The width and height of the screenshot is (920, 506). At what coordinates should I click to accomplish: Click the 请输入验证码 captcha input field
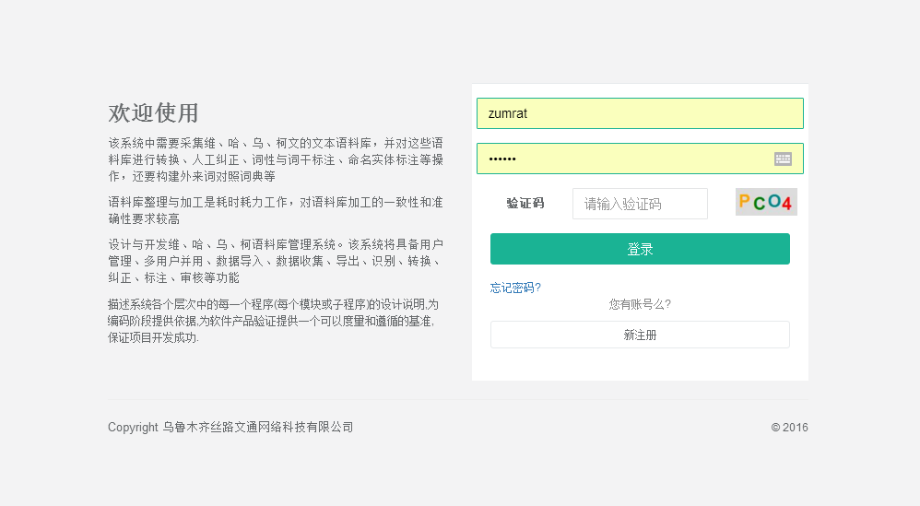point(640,204)
